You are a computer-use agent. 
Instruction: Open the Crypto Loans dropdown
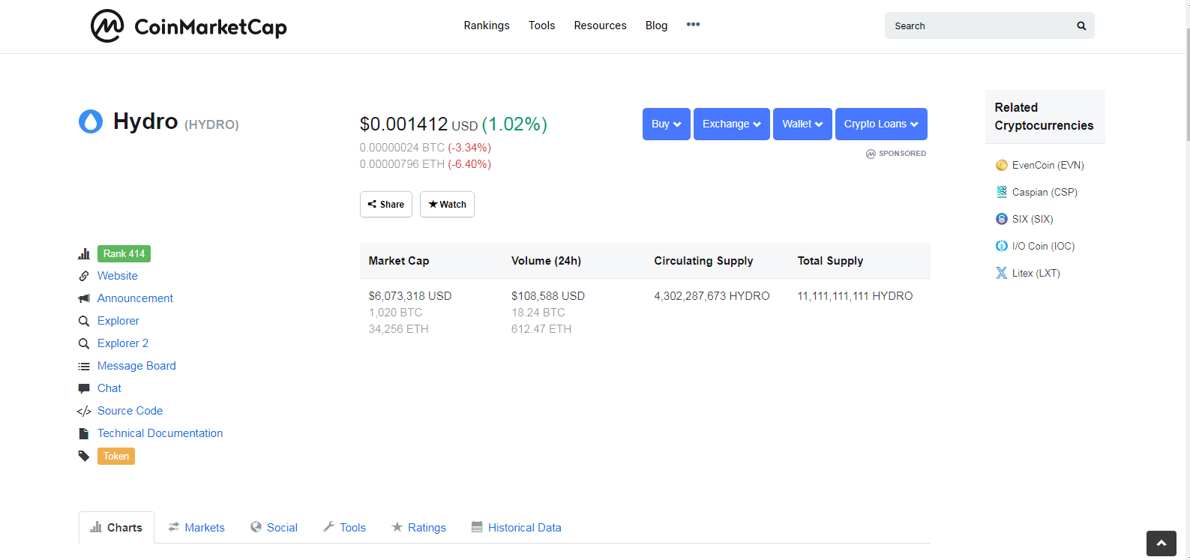(881, 124)
